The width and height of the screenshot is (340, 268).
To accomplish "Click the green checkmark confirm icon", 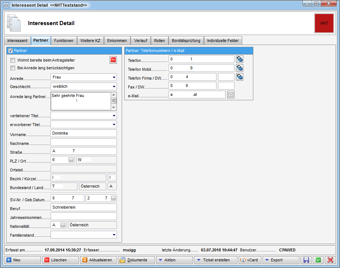I will point(318,260).
